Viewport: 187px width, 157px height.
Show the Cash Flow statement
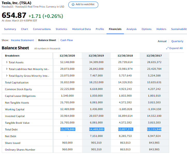66,40
